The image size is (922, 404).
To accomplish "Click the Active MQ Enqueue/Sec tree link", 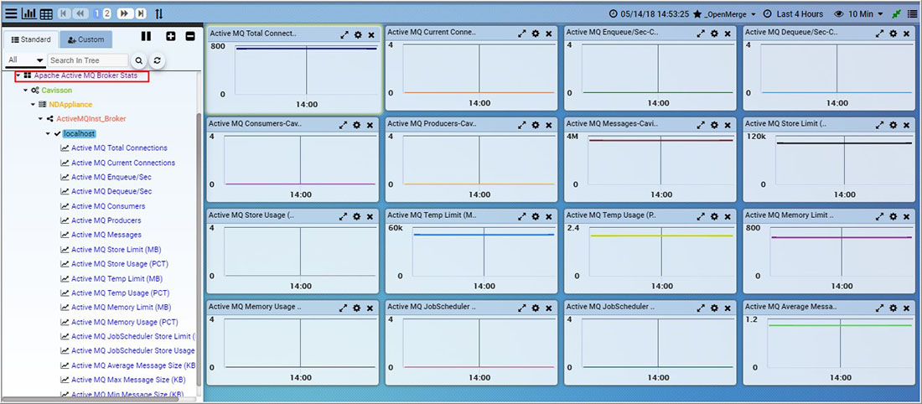I will (x=111, y=177).
